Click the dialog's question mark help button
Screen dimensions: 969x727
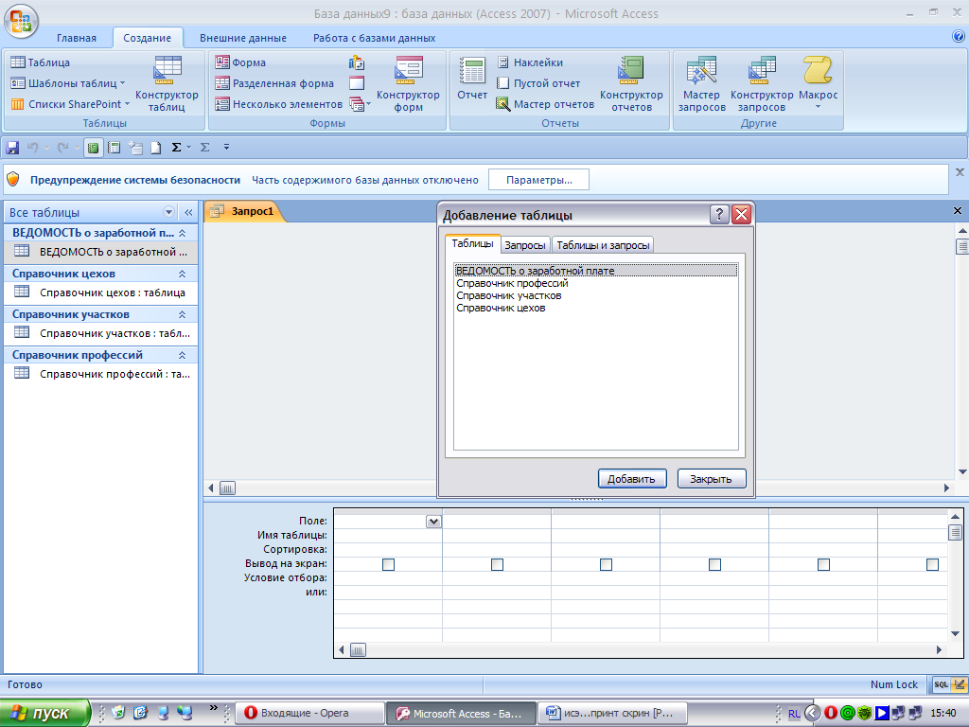[x=719, y=215]
